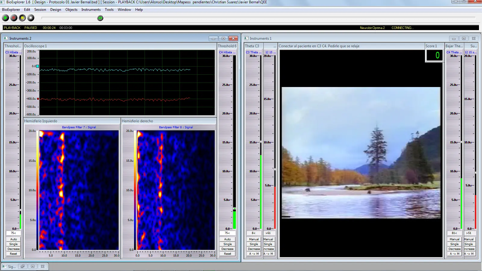Restore the minimized Sig... window
Viewport: 482px width, 271px height.
23,266
